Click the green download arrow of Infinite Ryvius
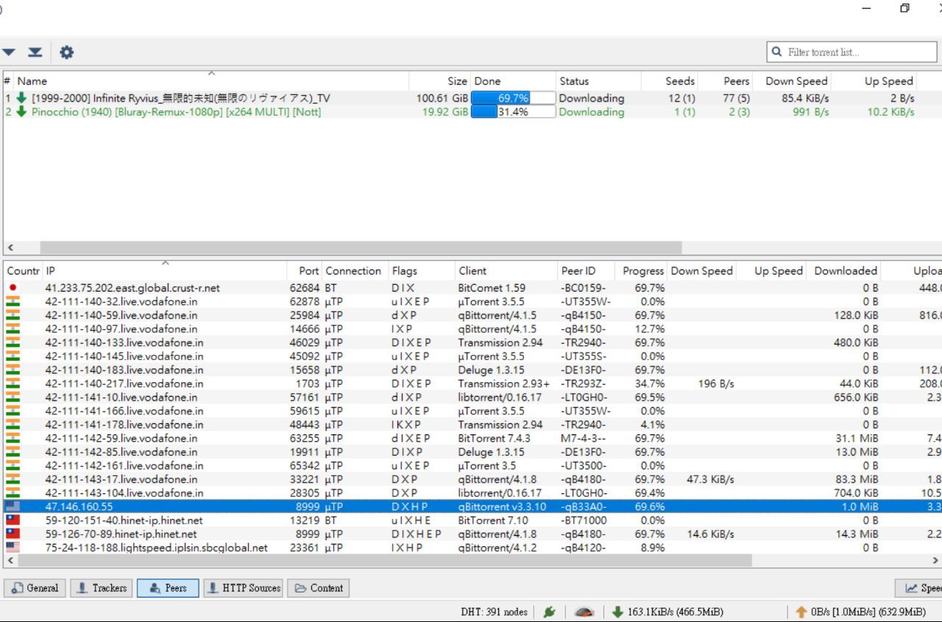 [x=21, y=98]
